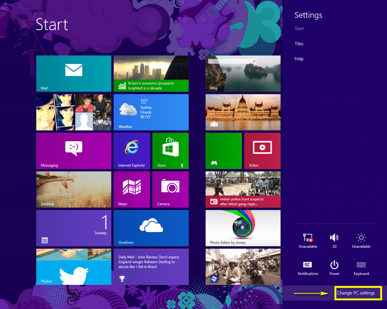Viewport: 387px width, 309px height.
Task: Click Change PC settings link
Action: pyautogui.click(x=356, y=293)
